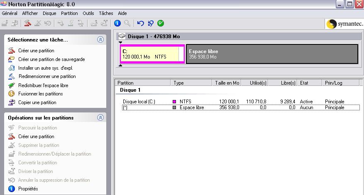Screen dimensions: 364x195
Task: Click Créer une partition de sauvegarde link
Action: click(x=51, y=59)
